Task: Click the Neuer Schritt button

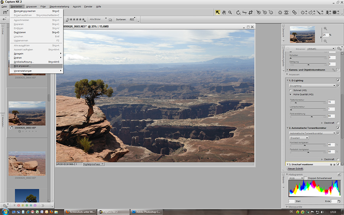Action: point(295,169)
